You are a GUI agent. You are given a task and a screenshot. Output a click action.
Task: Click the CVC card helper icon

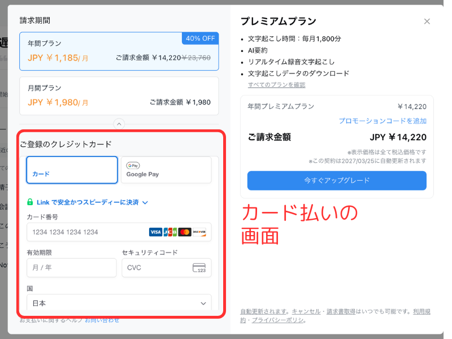pos(199,268)
